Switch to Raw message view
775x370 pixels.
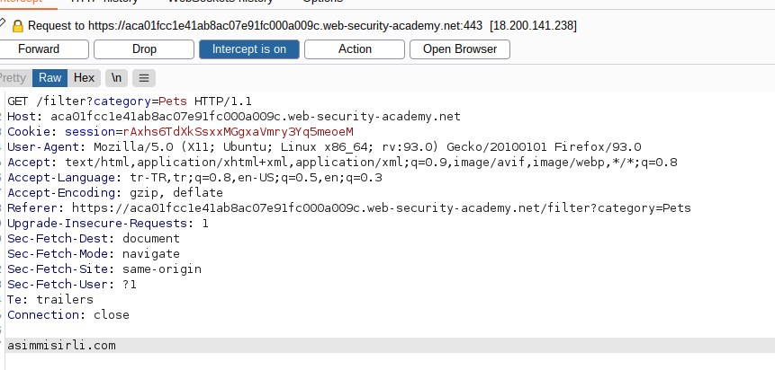(50, 78)
